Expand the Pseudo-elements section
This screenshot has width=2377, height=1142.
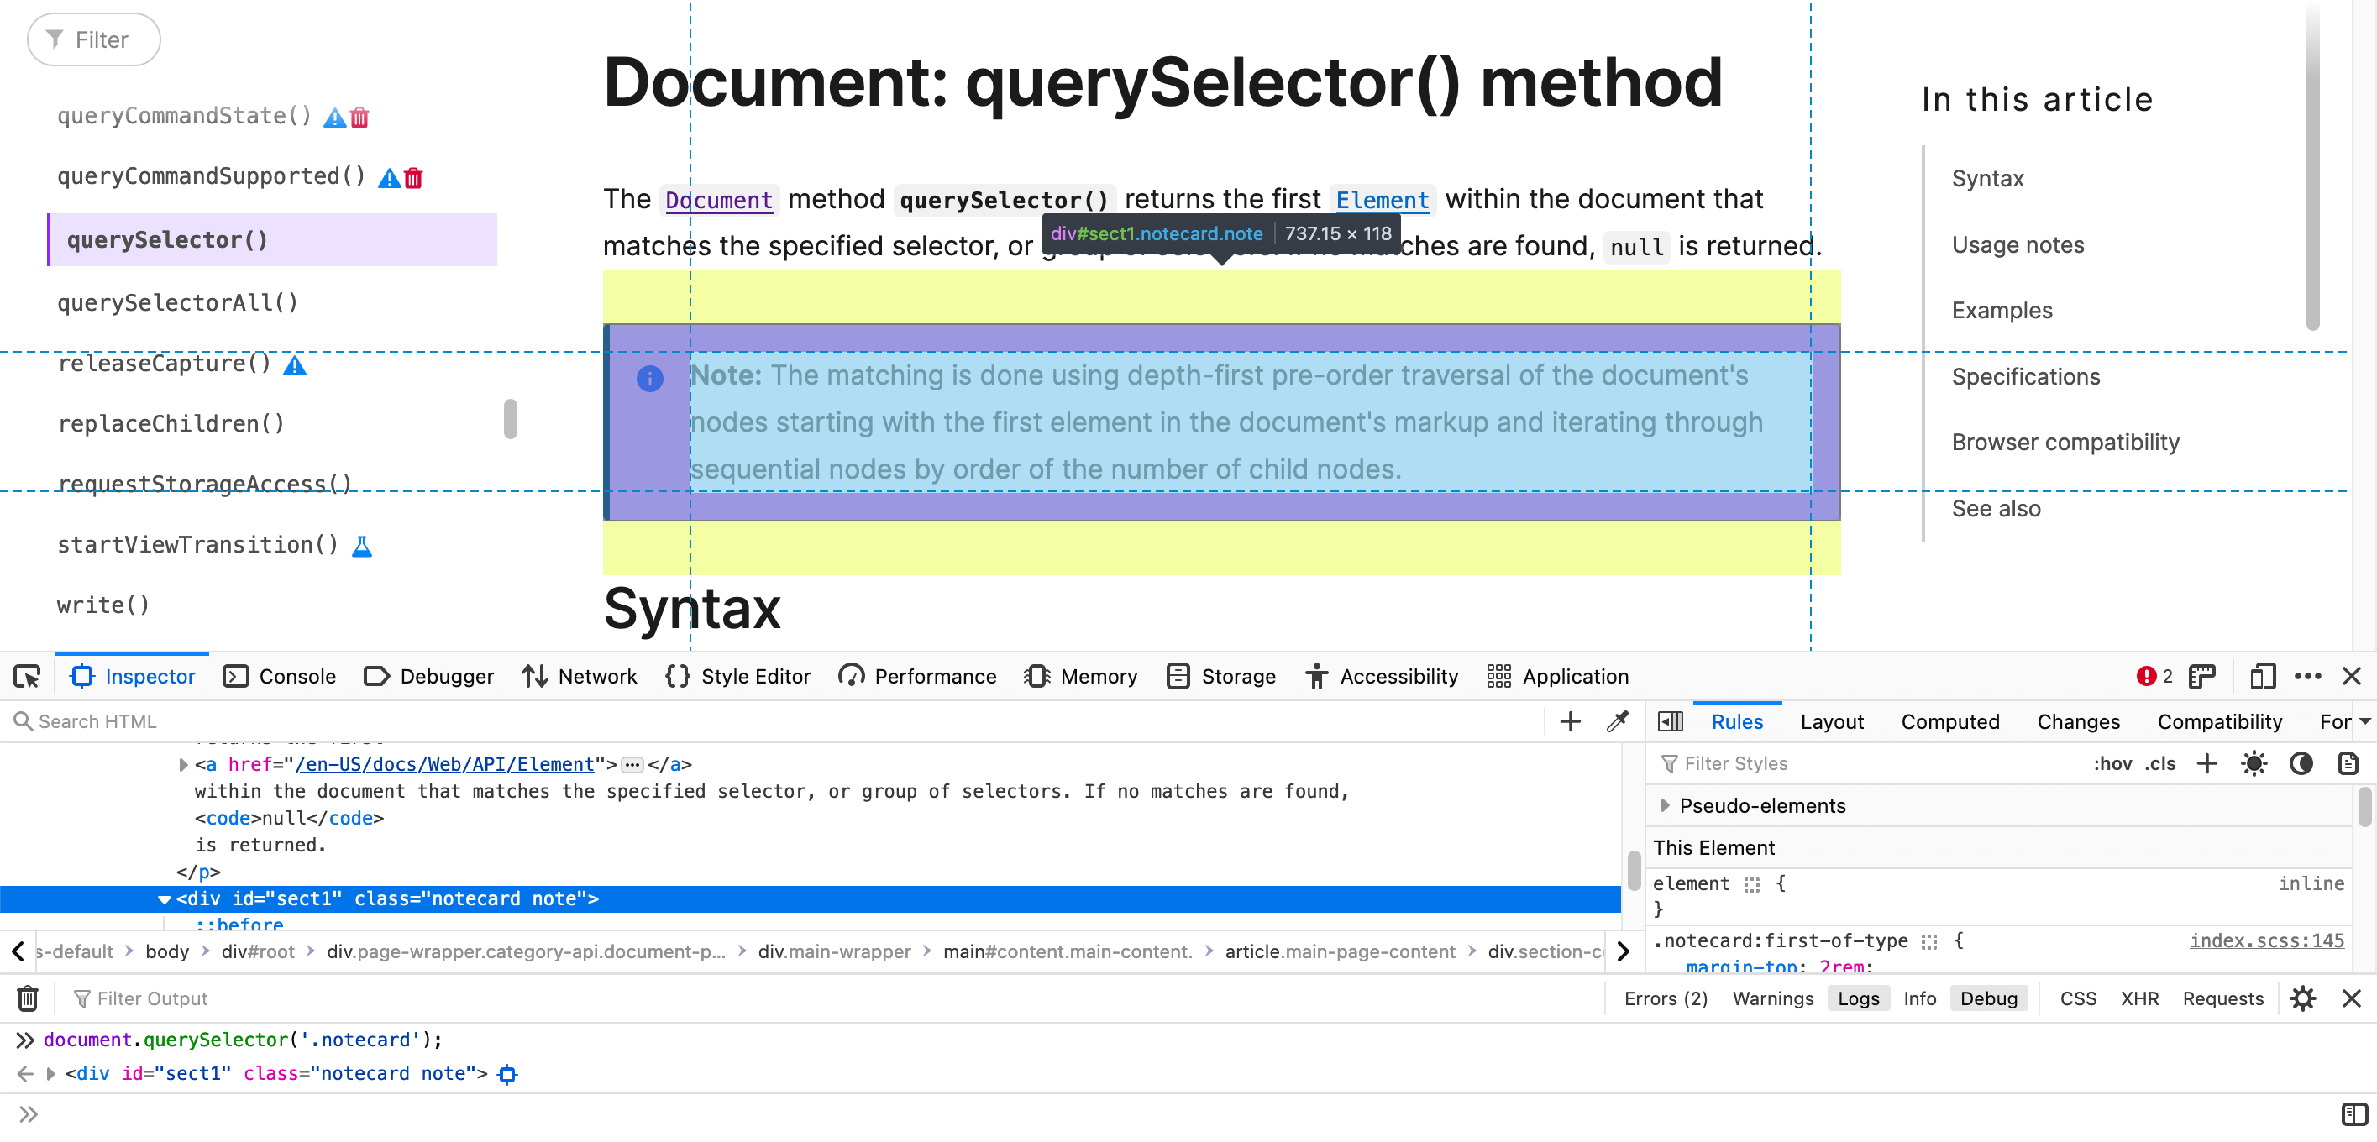[1667, 806]
